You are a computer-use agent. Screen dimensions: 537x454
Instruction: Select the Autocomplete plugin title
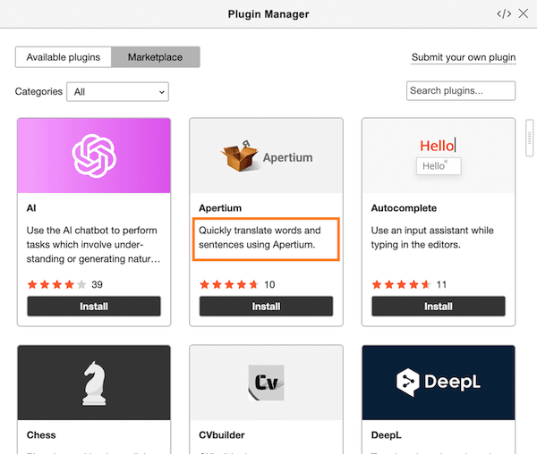(404, 208)
